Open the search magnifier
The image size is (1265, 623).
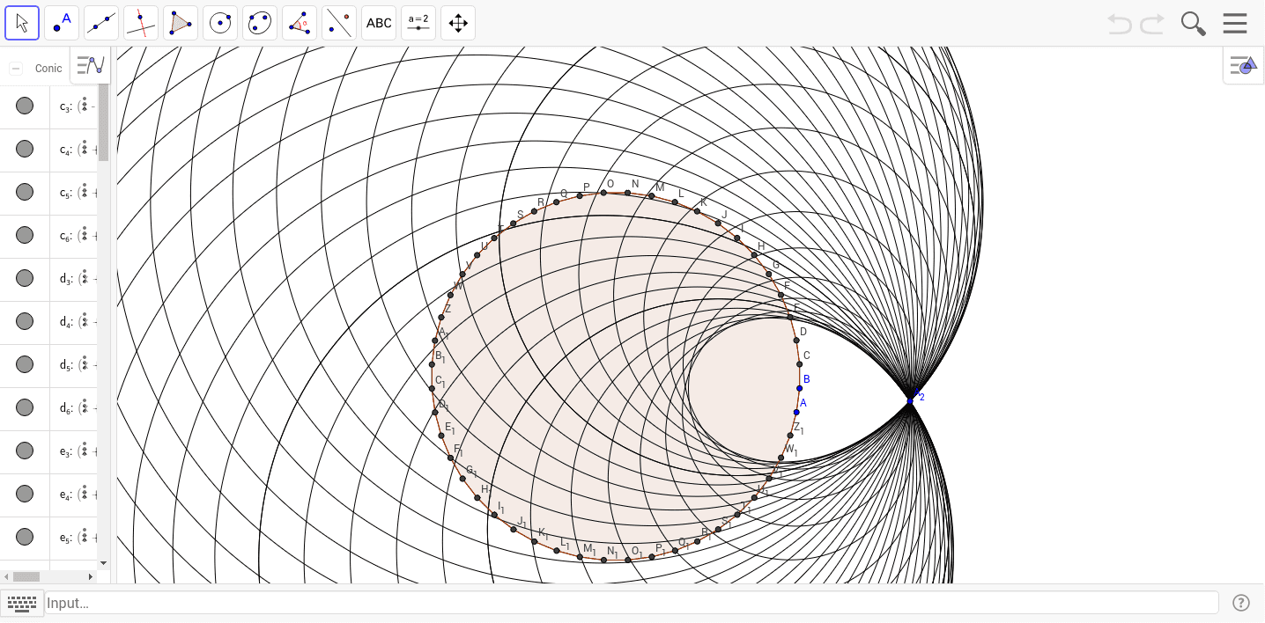[1194, 24]
